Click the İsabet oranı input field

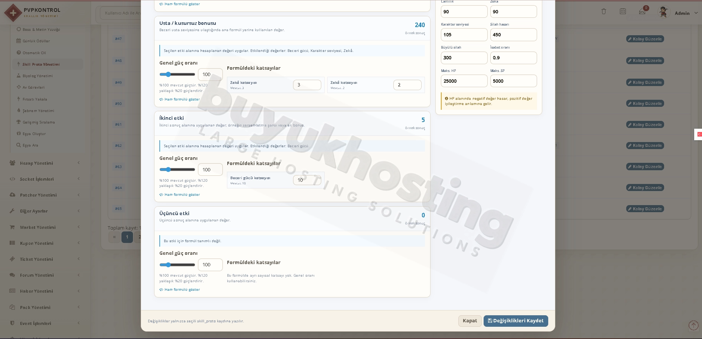[x=514, y=58]
